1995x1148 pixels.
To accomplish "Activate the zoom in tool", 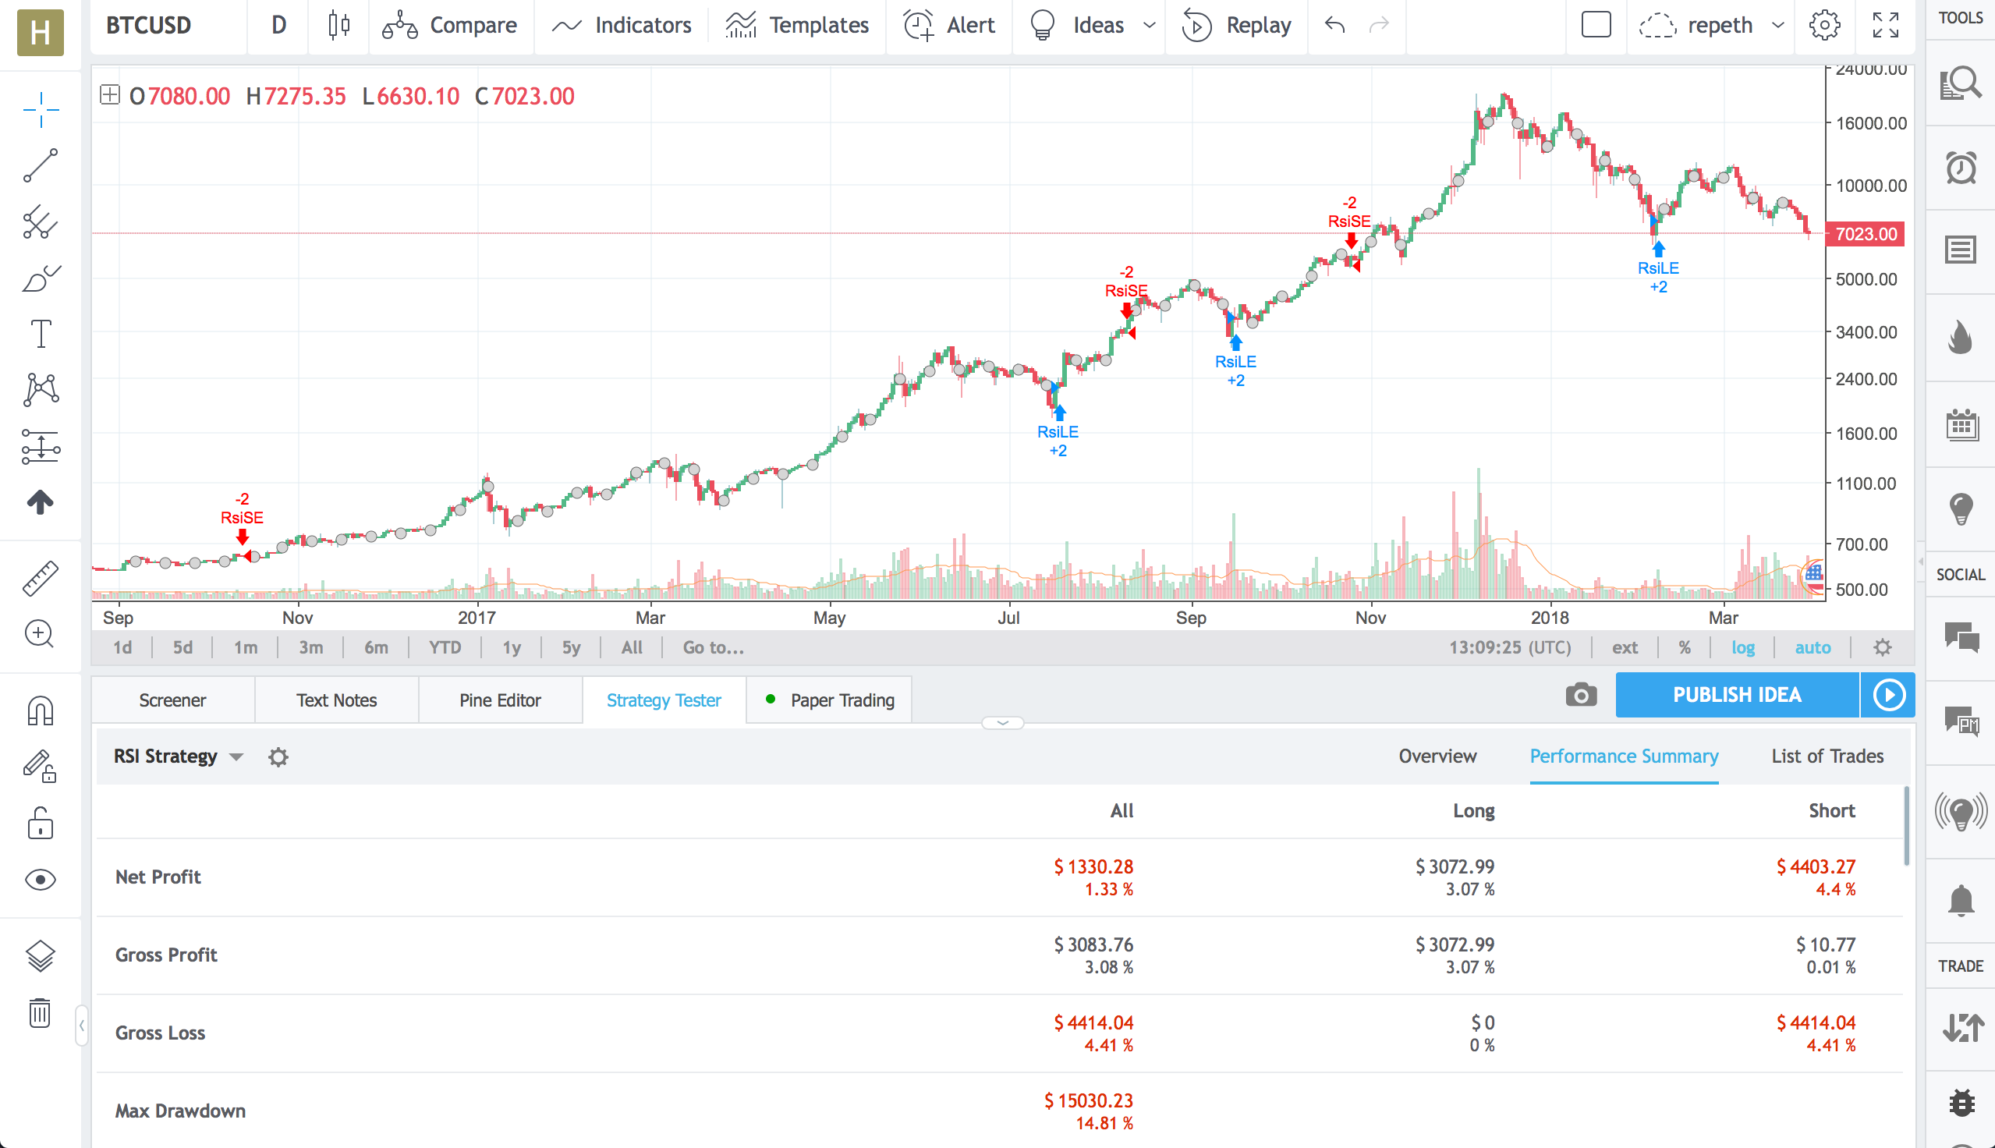I will point(41,634).
